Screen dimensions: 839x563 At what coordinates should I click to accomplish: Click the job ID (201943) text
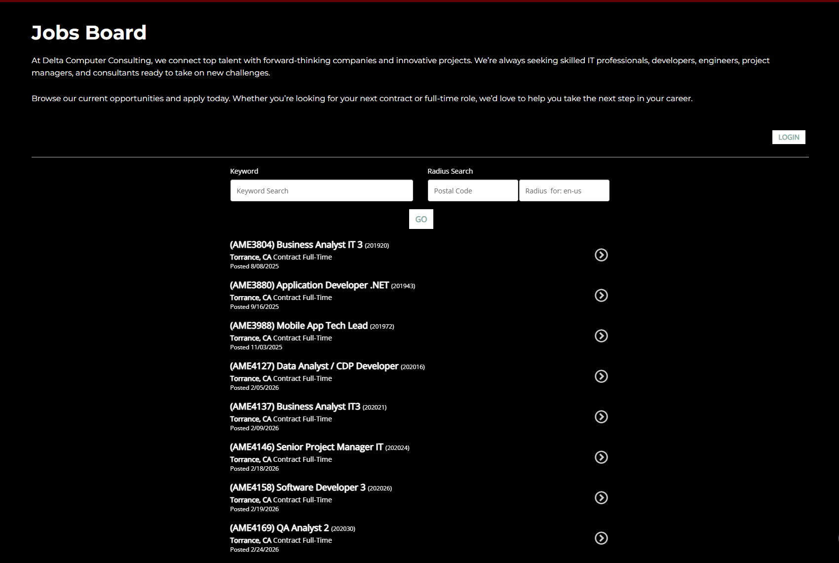click(403, 286)
